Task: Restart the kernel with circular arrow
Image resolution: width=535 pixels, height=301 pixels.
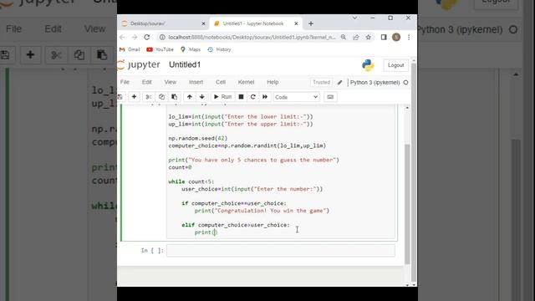Action: pos(252,97)
